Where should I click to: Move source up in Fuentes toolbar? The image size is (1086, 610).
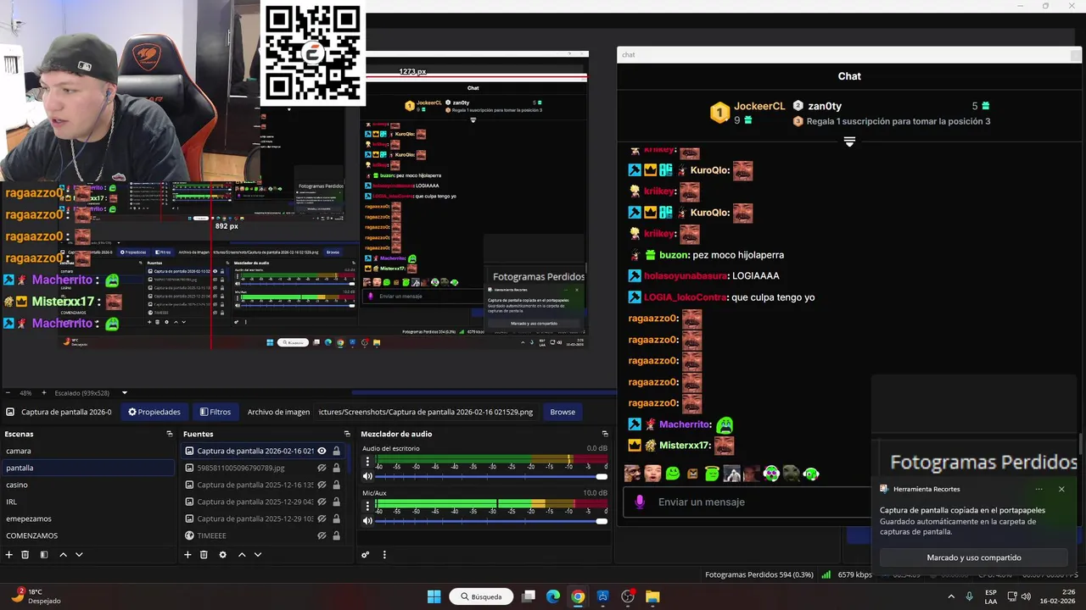[x=242, y=555]
